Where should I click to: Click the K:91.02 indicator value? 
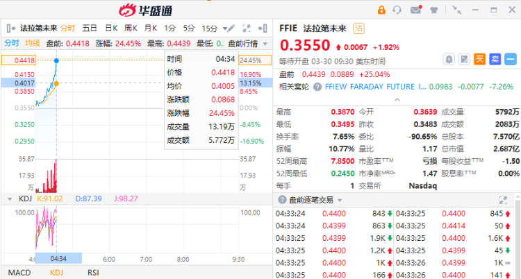click(x=49, y=198)
